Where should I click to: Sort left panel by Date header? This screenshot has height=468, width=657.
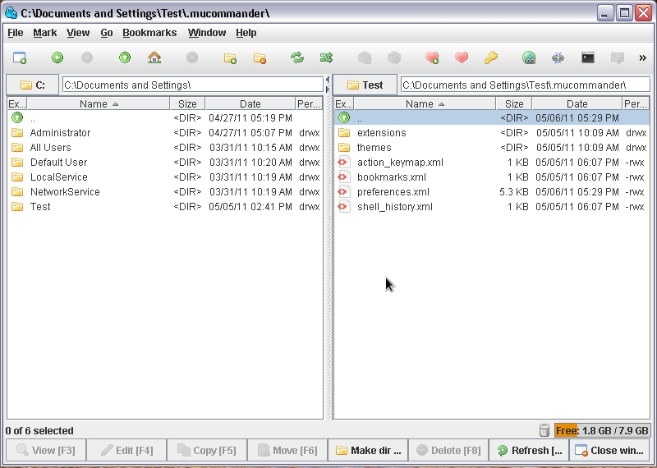[250, 103]
